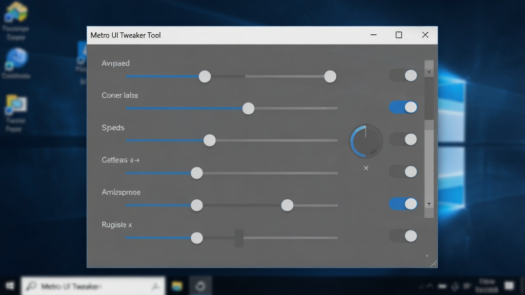Click the Amizsproee label
This screenshot has width=525, height=295.
click(121, 193)
